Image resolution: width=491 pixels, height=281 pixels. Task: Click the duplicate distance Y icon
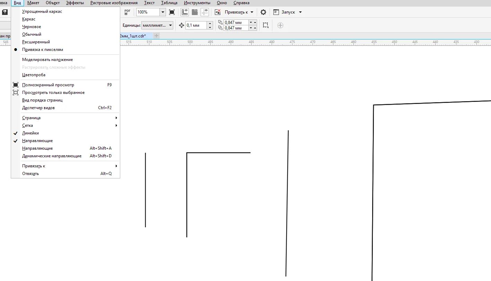click(x=220, y=28)
